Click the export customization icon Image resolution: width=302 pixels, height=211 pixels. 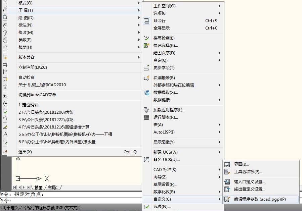227,189
